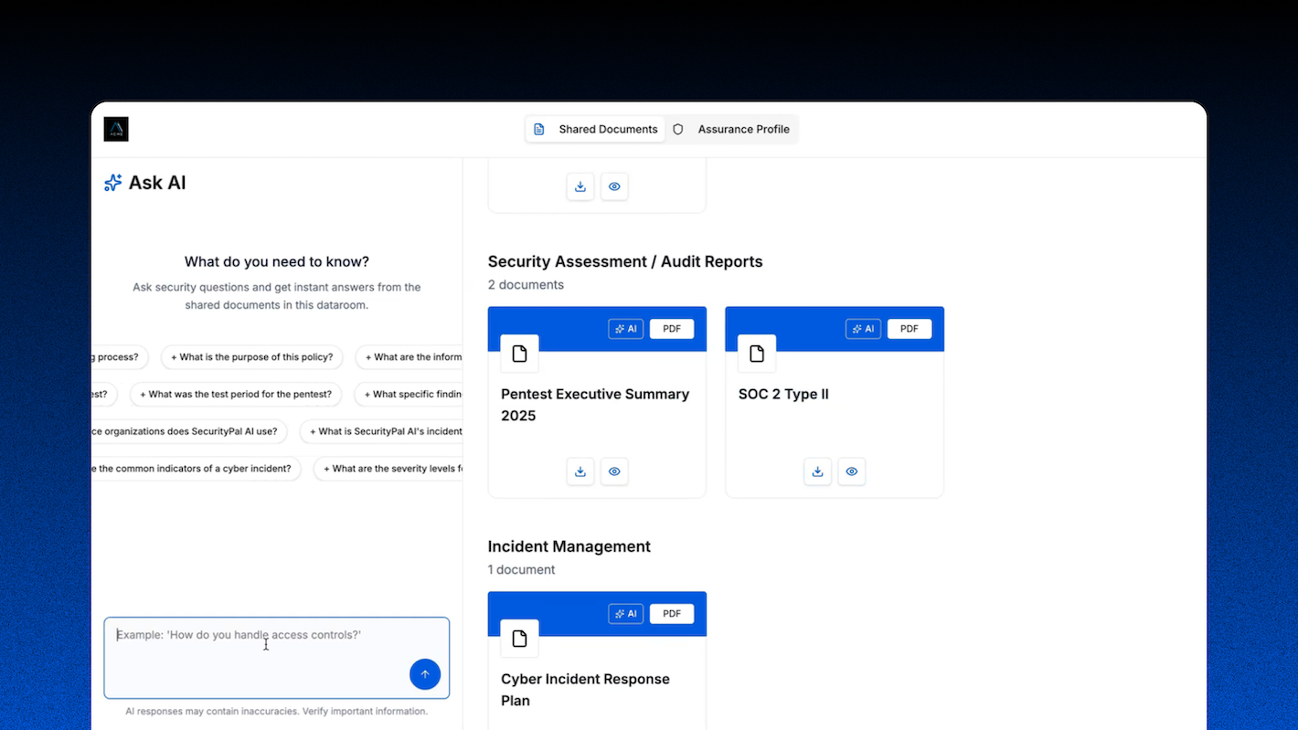1298x730 pixels.
Task: Open Pentest Executive Summary 2025 title
Action: tap(595, 405)
